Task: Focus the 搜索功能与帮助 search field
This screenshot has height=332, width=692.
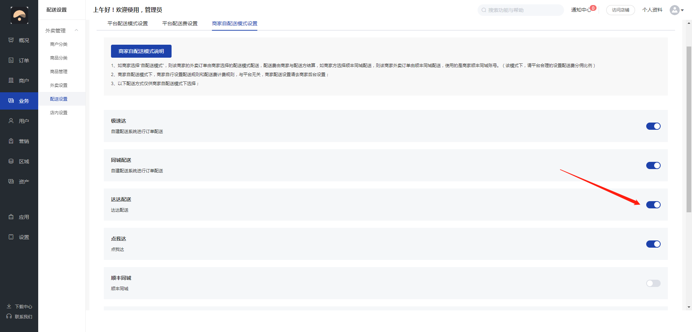Action: pos(521,10)
